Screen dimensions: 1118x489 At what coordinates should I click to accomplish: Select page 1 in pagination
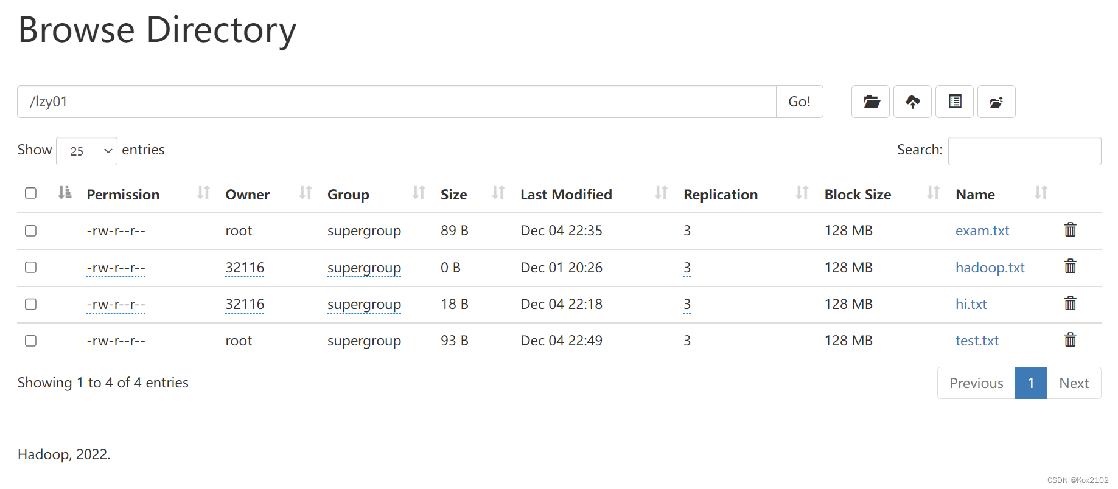1031,383
